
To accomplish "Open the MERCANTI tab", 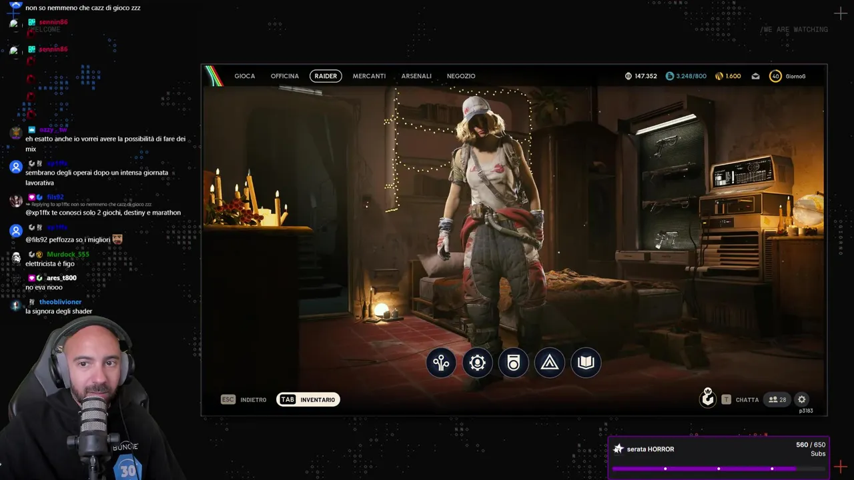I will point(369,76).
